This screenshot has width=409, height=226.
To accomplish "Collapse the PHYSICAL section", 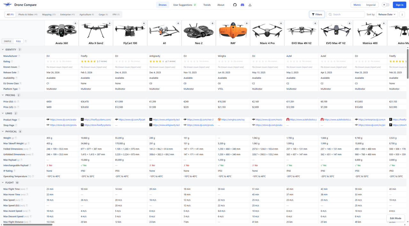I will 3,131.
